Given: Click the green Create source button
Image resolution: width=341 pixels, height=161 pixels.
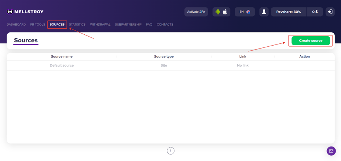Looking at the screenshot, I should [311, 41].
